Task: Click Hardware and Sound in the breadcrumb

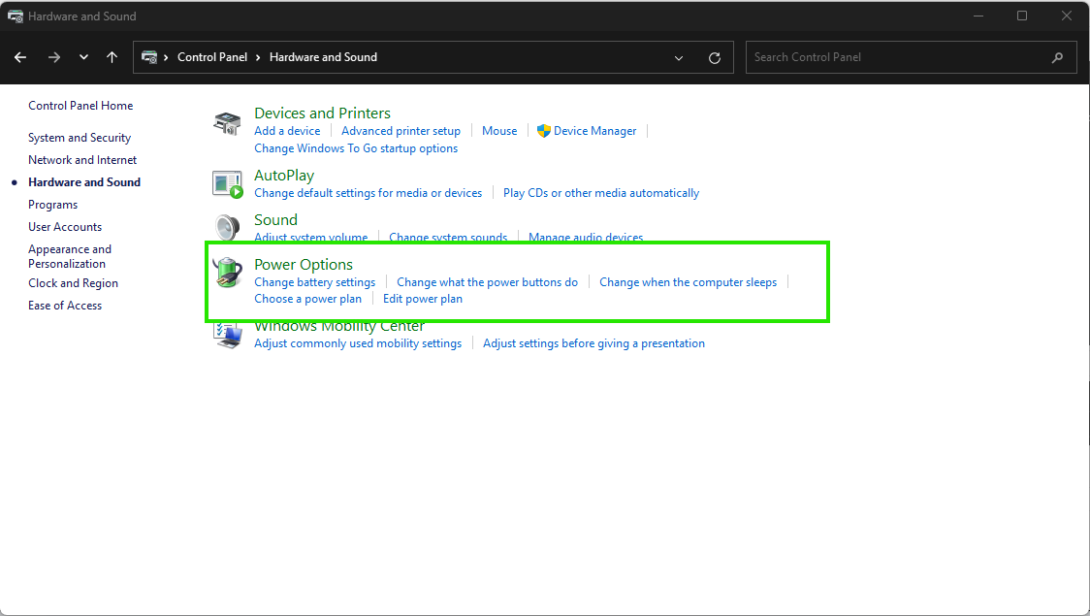Action: (x=323, y=57)
